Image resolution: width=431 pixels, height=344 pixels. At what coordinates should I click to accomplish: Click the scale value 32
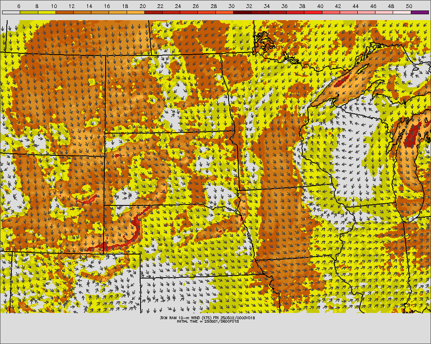coord(249,6)
